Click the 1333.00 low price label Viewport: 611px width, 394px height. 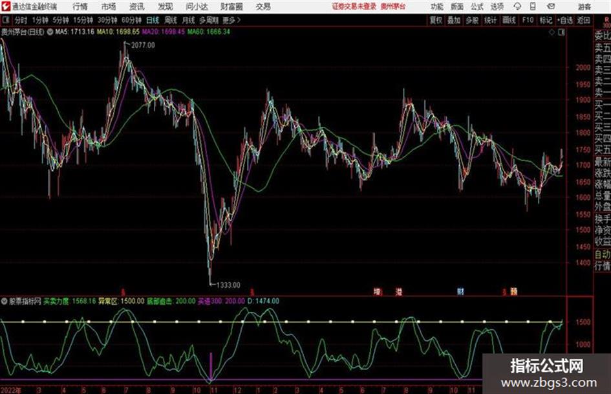pos(228,285)
